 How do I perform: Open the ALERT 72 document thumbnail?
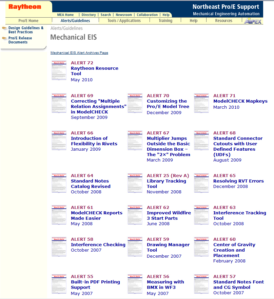[x=59, y=70]
